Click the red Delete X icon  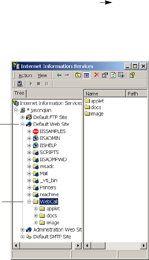97,75
